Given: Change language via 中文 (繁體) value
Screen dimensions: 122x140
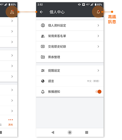Looking at the screenshot, I should point(93,81).
